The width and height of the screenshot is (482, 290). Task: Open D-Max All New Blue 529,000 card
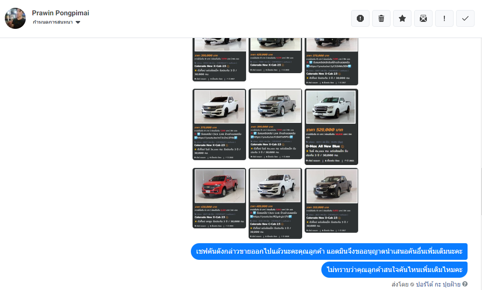tap(331, 126)
